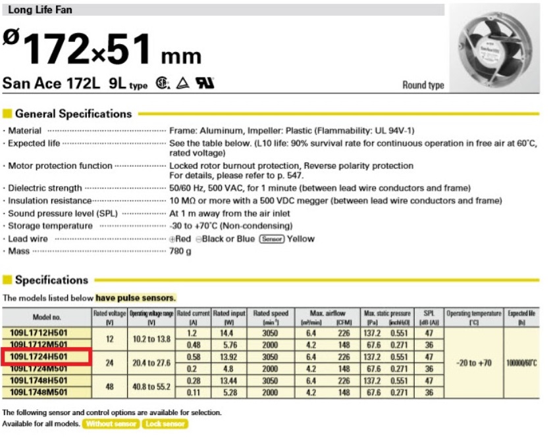Click the 10.2 to 13.8 voltage range cell

(151, 339)
